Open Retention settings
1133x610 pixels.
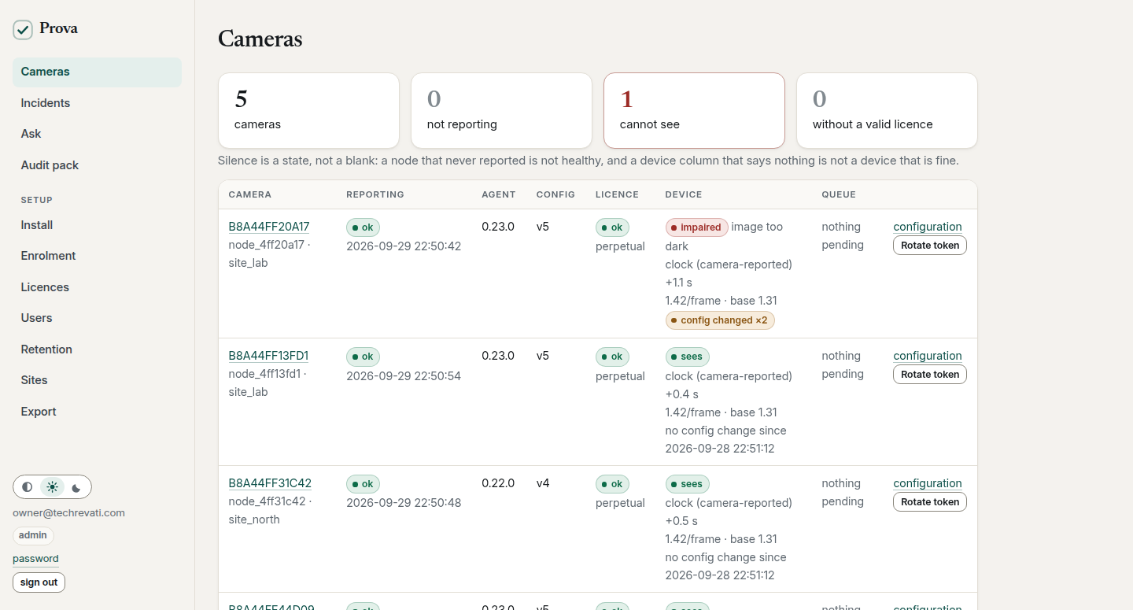point(97,349)
